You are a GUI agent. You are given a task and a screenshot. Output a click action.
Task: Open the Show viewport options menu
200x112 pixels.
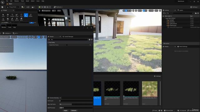pos(59,11)
